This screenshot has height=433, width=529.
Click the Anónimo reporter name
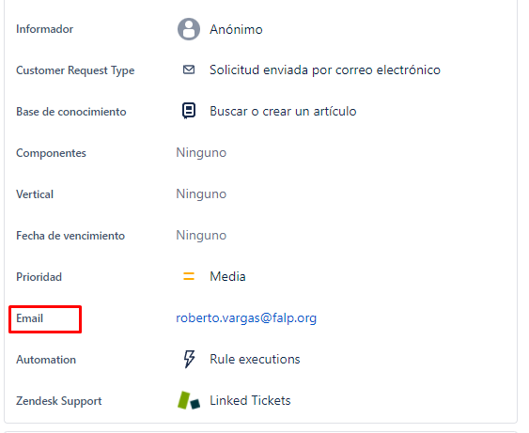[x=236, y=29]
